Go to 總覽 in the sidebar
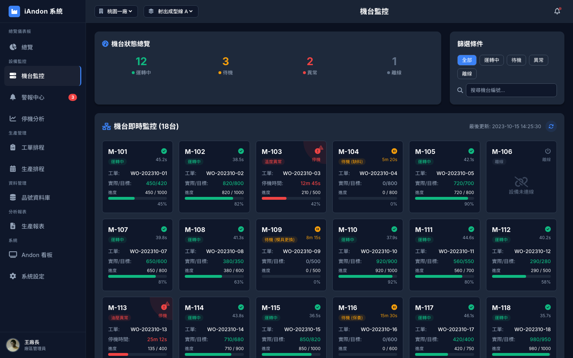The image size is (573, 358). [43, 47]
